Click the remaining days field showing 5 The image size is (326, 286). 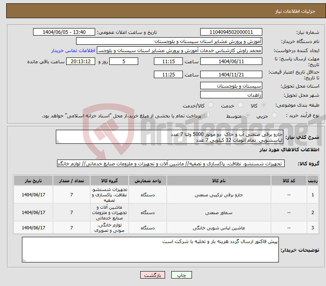[x=124, y=61]
